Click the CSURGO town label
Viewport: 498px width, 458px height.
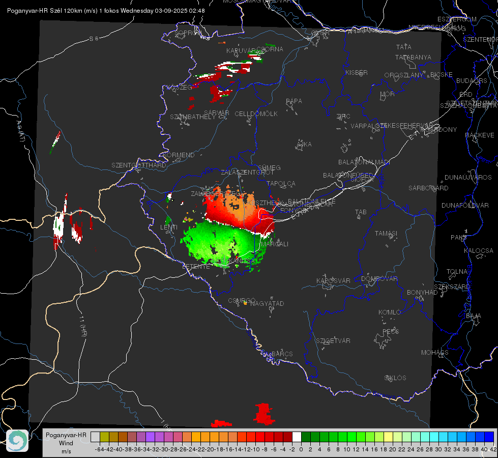(242, 301)
